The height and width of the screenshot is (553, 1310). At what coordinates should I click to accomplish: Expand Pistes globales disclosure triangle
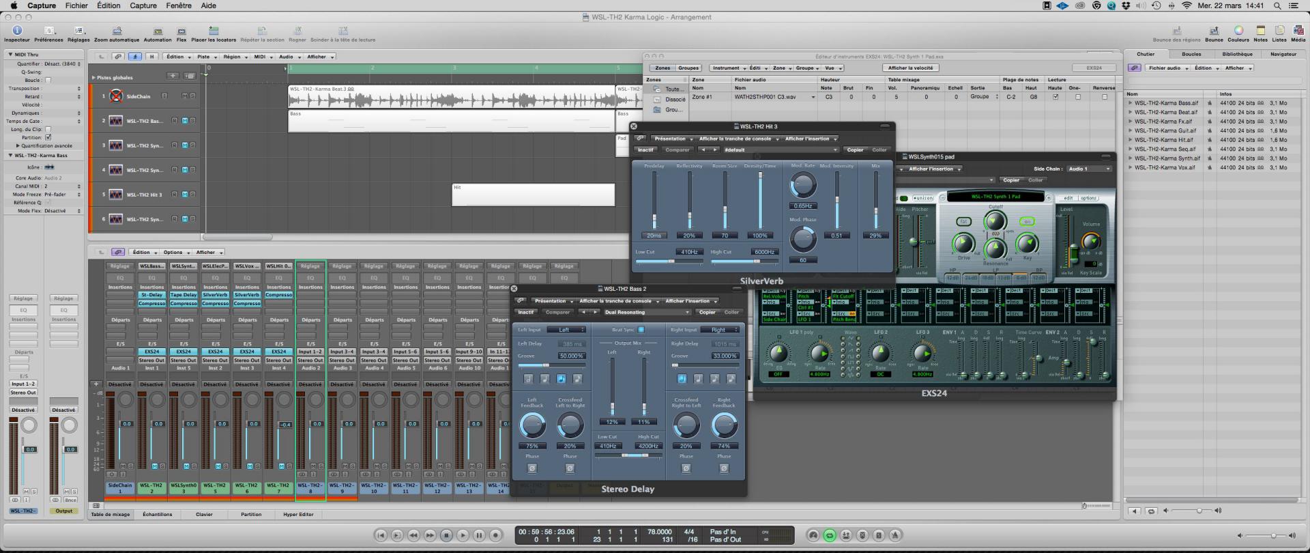[x=93, y=78]
